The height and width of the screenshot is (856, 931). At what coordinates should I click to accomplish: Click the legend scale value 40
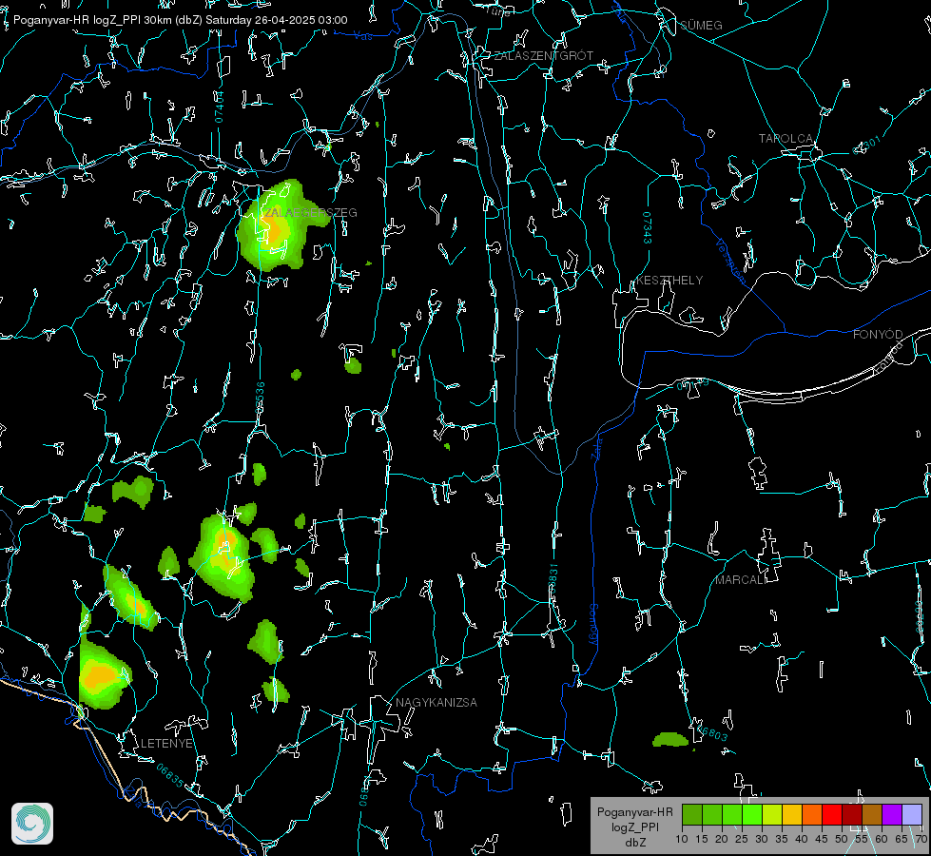(x=802, y=840)
